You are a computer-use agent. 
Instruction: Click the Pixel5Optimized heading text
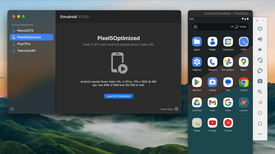pos(118,38)
